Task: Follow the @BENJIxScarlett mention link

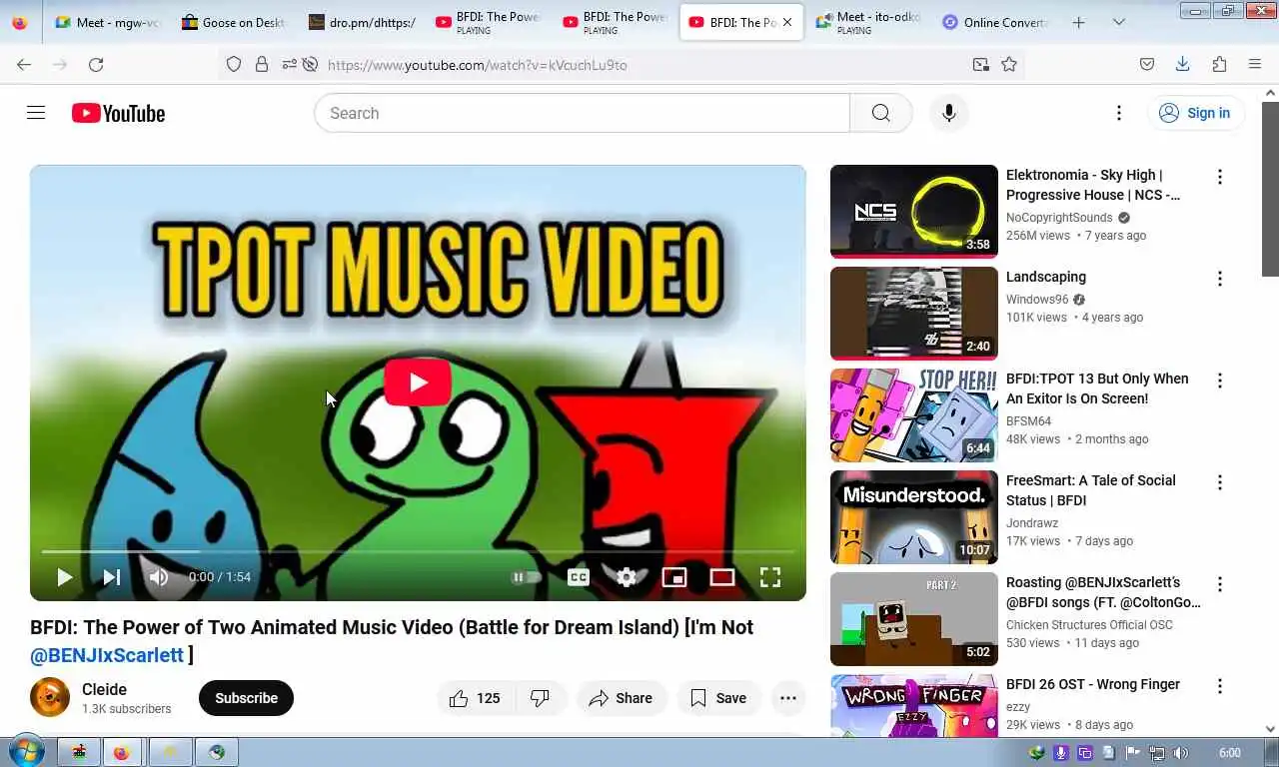Action: 107,655
